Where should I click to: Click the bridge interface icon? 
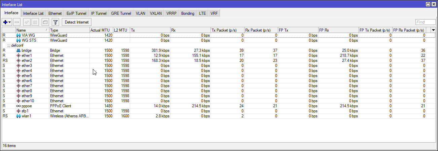pos(19,50)
